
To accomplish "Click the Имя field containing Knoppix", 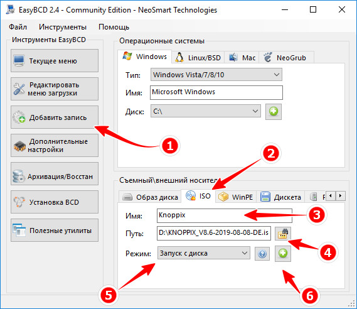I will 225,215.
